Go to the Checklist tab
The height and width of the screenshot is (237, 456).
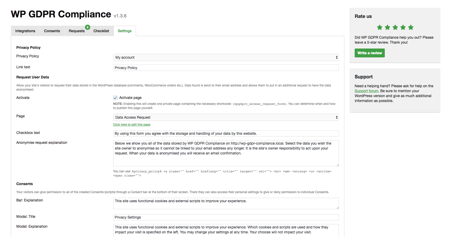click(101, 31)
